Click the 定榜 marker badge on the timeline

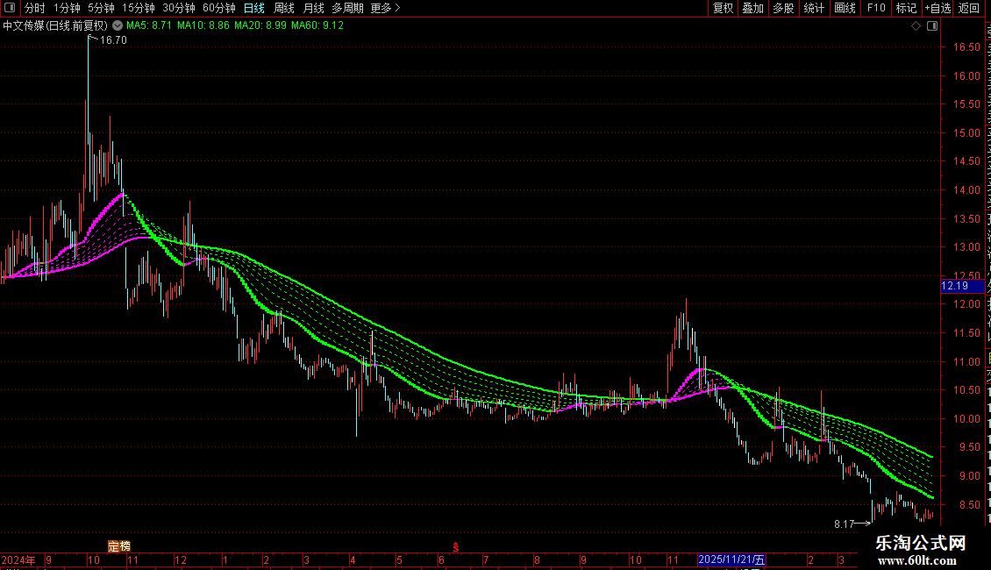click(118, 546)
